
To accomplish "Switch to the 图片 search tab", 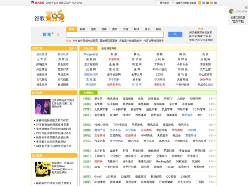I will coord(114,29).
